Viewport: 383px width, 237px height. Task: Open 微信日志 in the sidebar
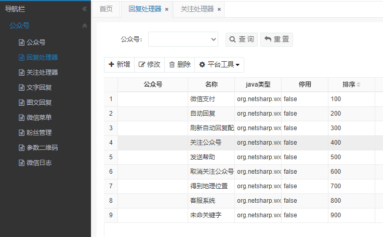point(39,163)
